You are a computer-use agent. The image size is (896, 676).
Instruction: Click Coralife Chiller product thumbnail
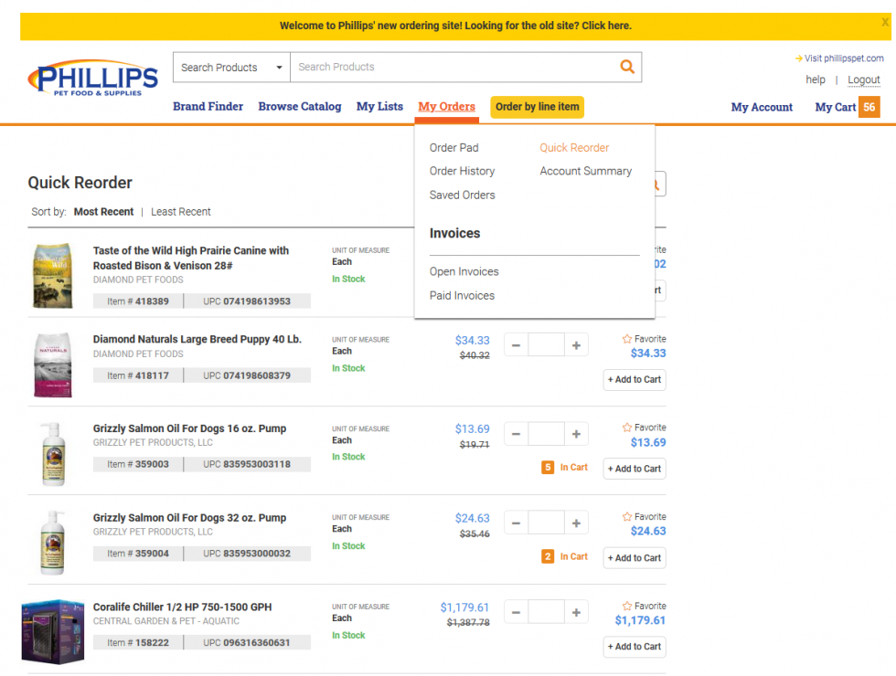(x=53, y=631)
